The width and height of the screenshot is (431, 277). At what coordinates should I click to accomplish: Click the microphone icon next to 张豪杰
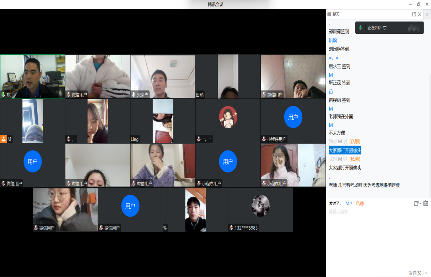pyautogui.click(x=134, y=95)
